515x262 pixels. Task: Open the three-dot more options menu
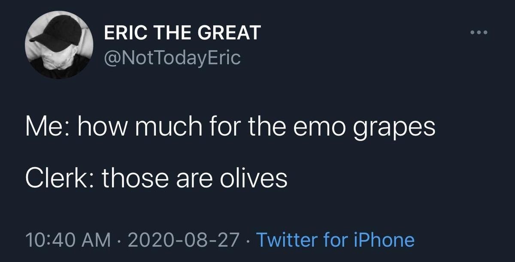[480, 33]
